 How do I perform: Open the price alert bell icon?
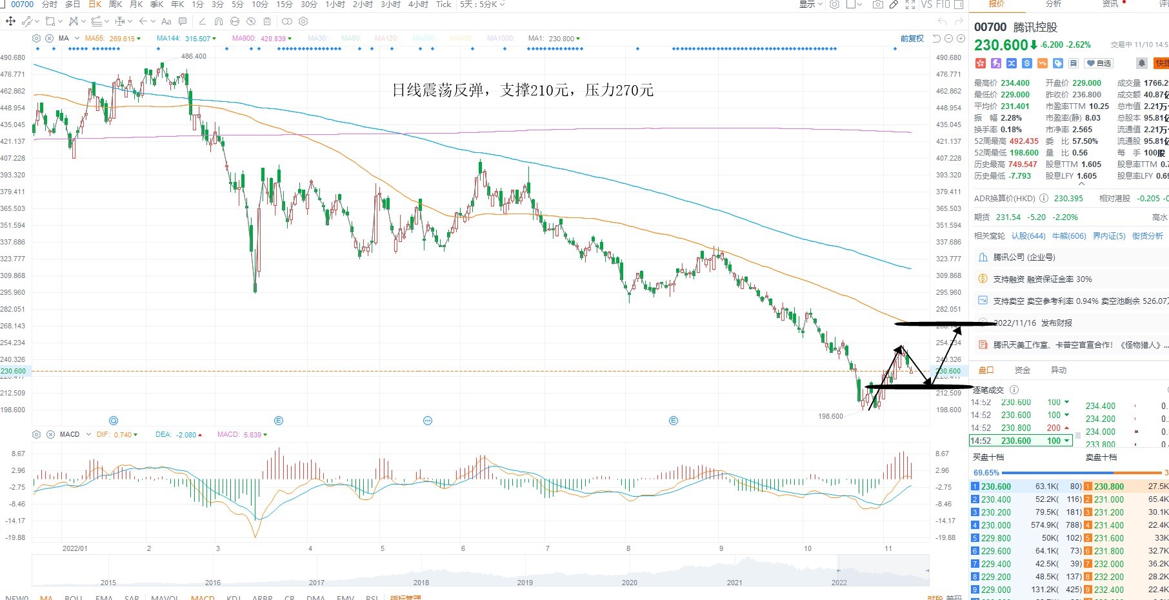pyautogui.click(x=1142, y=63)
